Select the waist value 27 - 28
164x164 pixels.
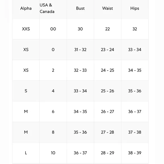tap(107, 132)
